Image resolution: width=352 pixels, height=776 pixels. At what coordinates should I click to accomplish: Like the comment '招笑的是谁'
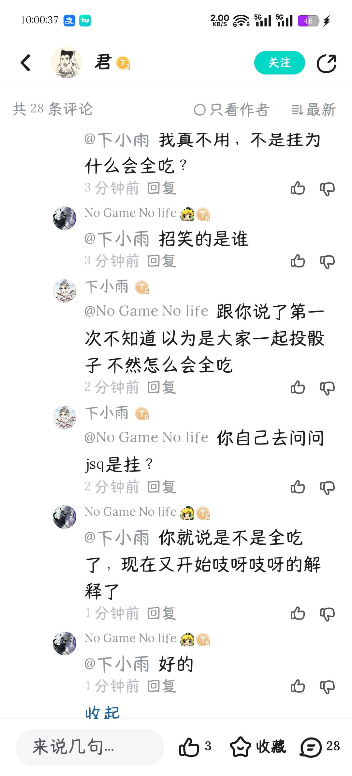click(x=298, y=261)
